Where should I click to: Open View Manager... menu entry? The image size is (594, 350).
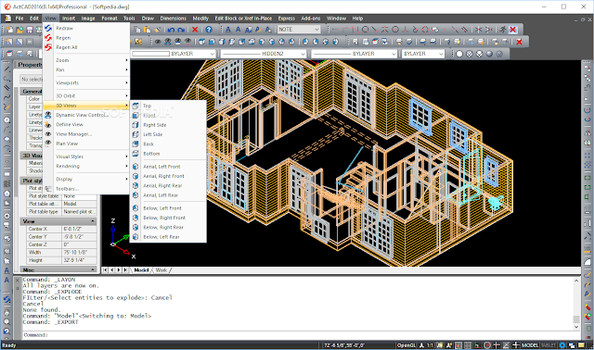click(73, 134)
